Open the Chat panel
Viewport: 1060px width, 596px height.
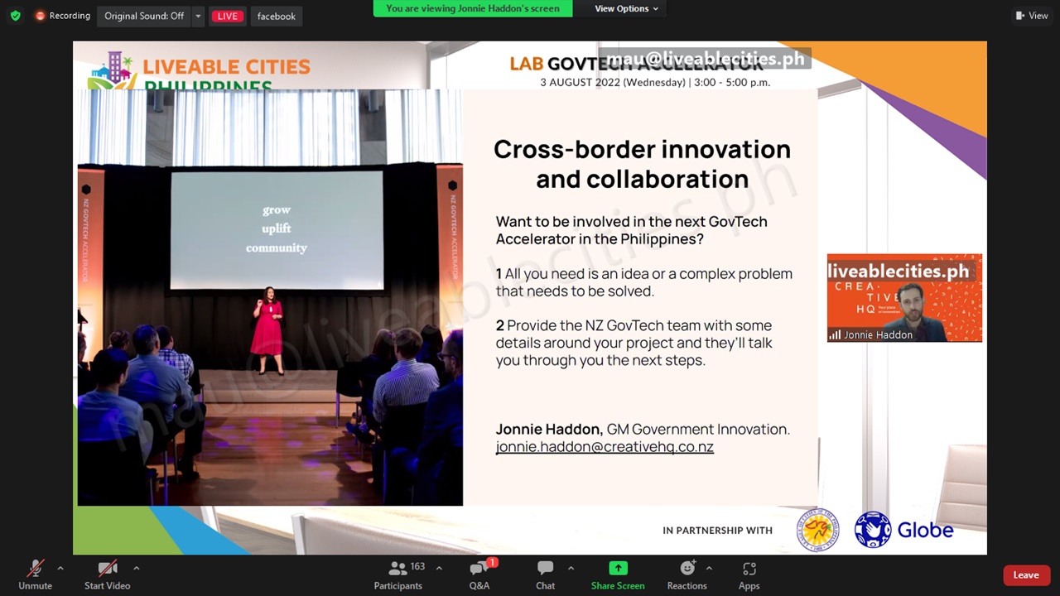[545, 575]
